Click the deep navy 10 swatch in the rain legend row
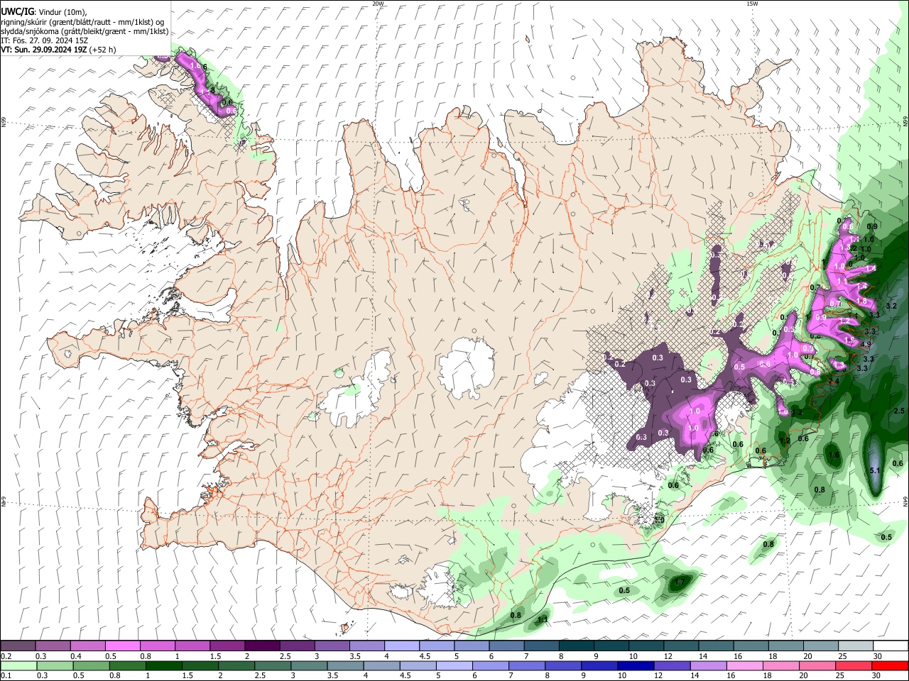The width and height of the screenshot is (909, 681). (634, 665)
